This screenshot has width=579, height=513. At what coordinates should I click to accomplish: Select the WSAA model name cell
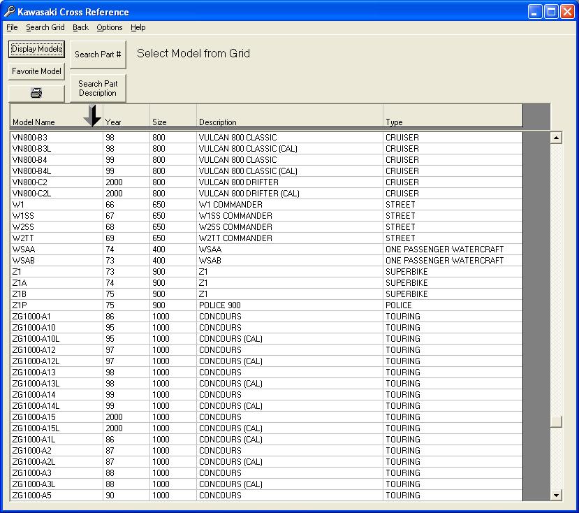[x=57, y=249]
